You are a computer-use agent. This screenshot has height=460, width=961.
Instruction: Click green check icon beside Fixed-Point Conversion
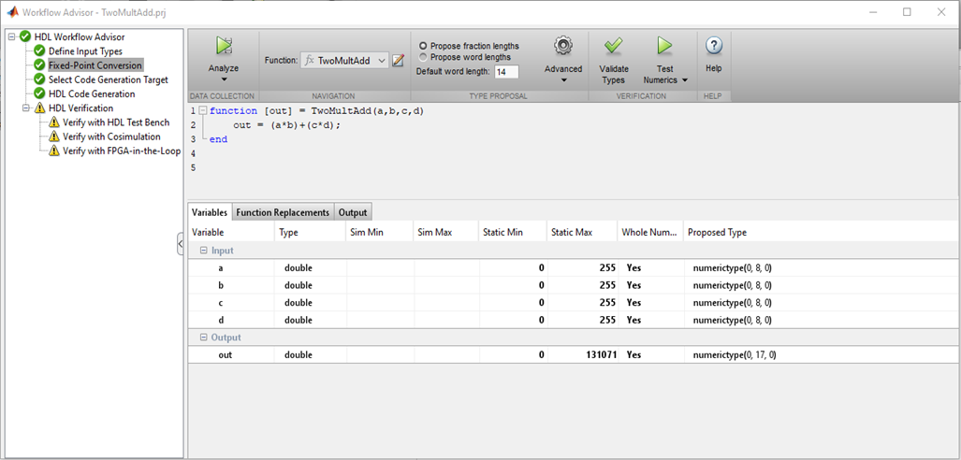coord(40,65)
